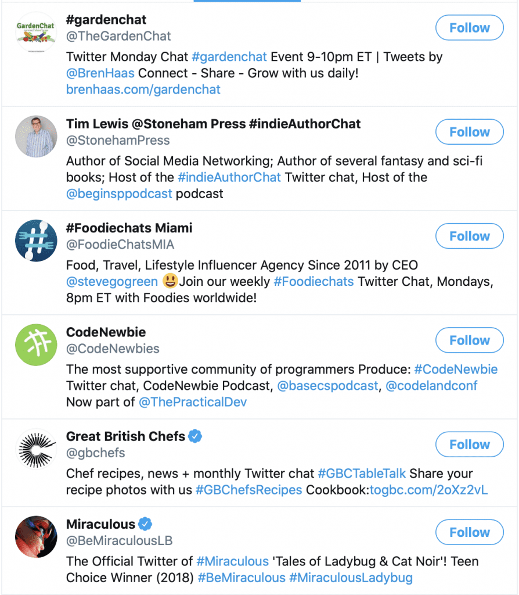Image resolution: width=519 pixels, height=595 pixels.
Task: Open the #GBCTableTalk hashtag
Action: tap(362, 474)
